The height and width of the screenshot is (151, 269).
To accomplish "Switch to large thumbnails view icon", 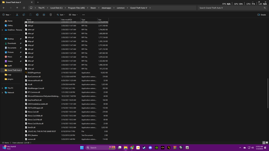I will tap(267, 143).
